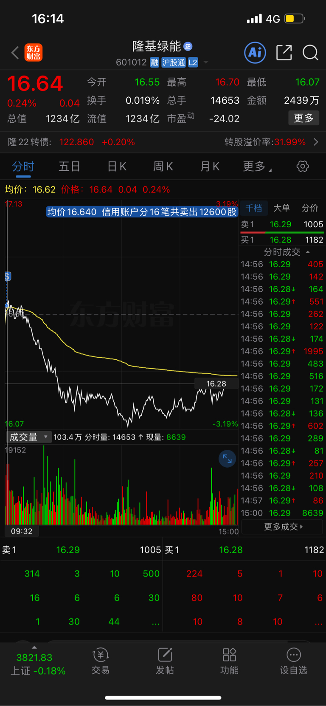Expand 更多 chart period dropdown
The height and width of the screenshot is (706, 326).
[x=257, y=167]
